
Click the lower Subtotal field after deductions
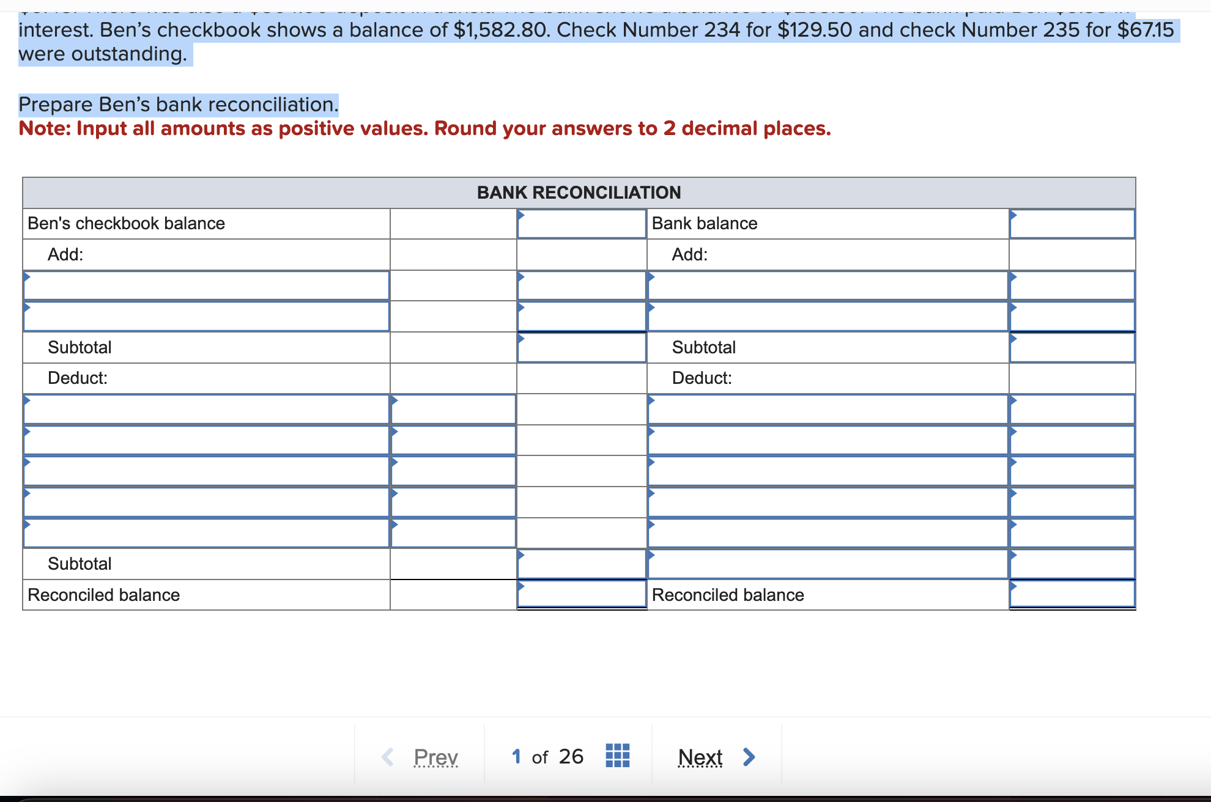(x=580, y=564)
